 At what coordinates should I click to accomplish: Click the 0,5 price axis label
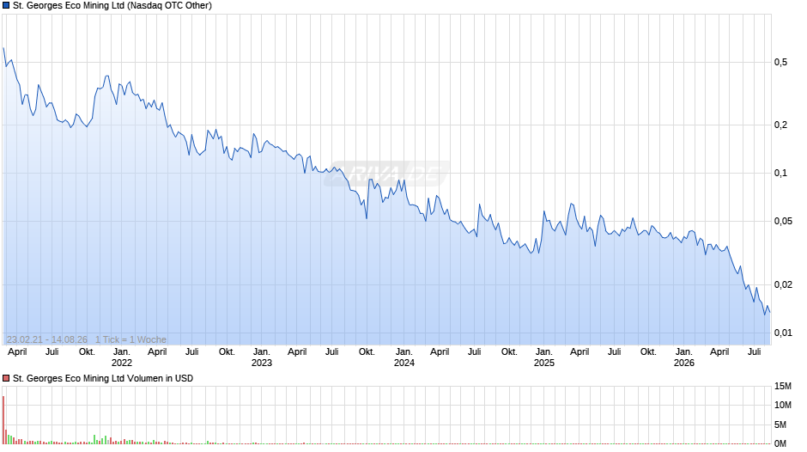point(780,63)
